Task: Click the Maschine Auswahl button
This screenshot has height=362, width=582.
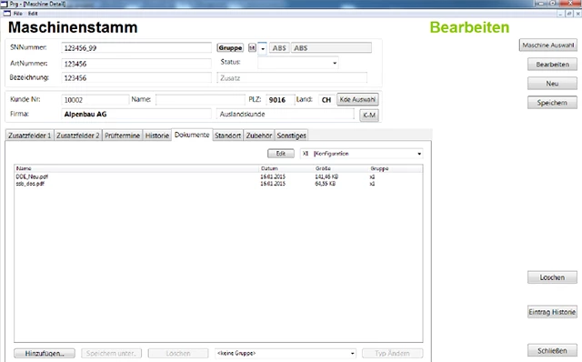Action: 548,45
